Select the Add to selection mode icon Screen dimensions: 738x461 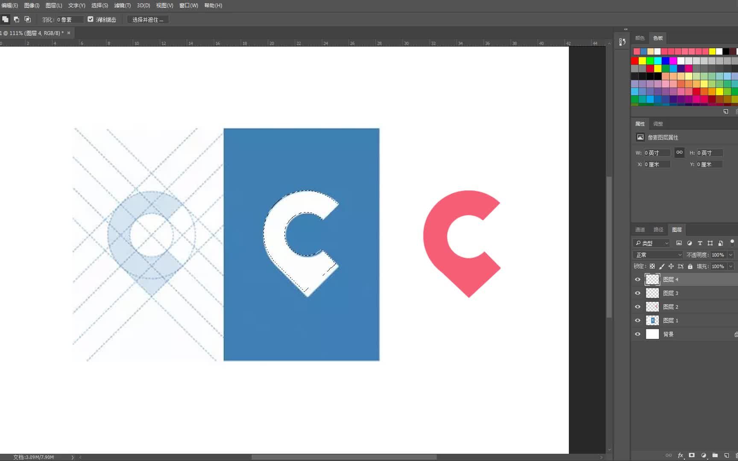coord(5,19)
